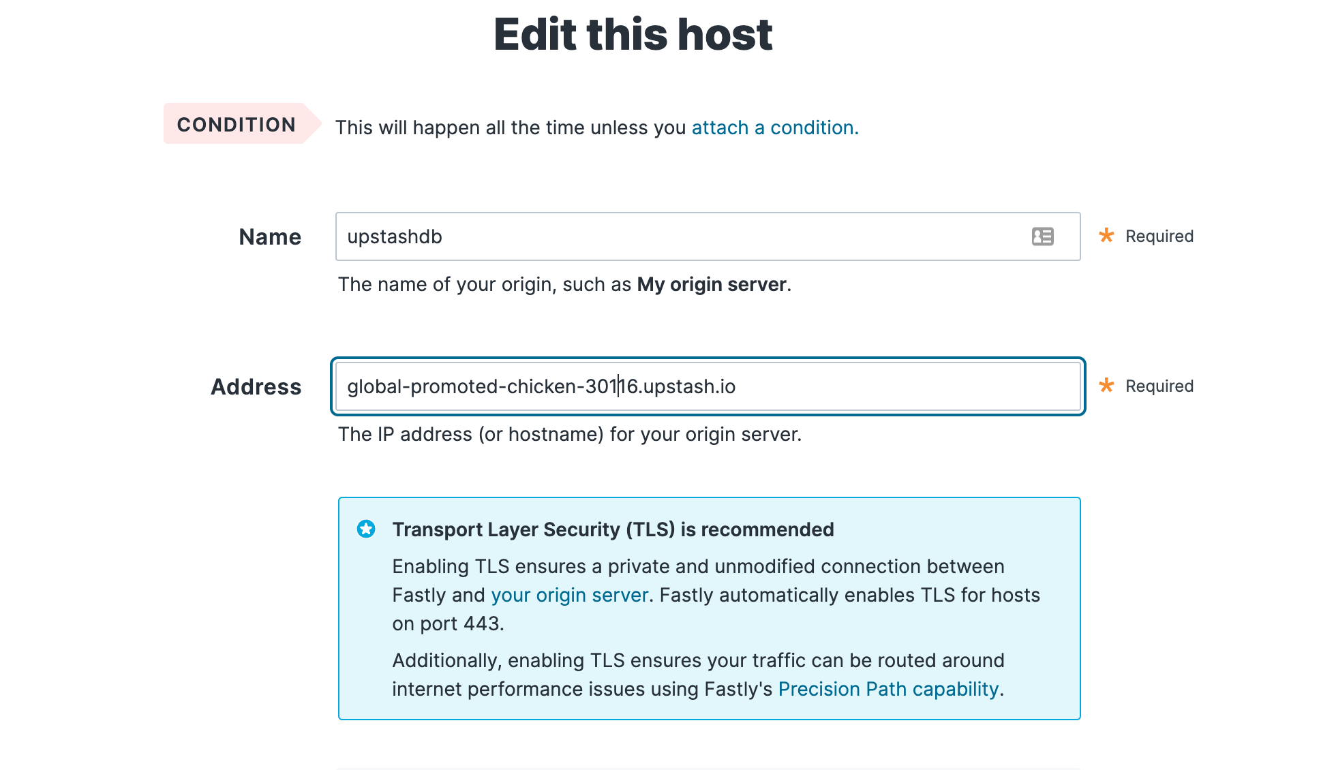The height and width of the screenshot is (770, 1336).
Task: Click the orange asterisk beside the Address field
Action: click(1106, 385)
